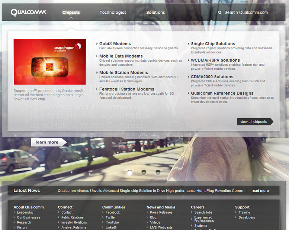
Task: Open Mobile Data Modems link
Action: coord(121,56)
